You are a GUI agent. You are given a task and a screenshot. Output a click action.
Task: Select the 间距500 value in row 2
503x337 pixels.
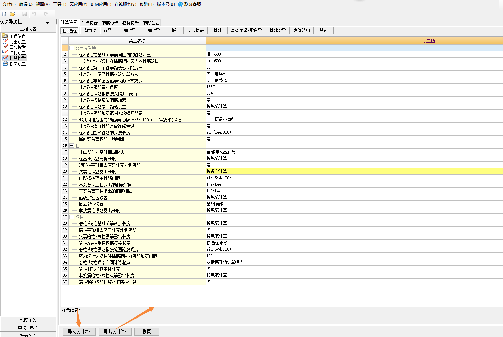pos(354,54)
